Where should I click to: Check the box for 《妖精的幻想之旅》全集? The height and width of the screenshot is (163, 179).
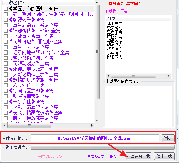coord(5,80)
